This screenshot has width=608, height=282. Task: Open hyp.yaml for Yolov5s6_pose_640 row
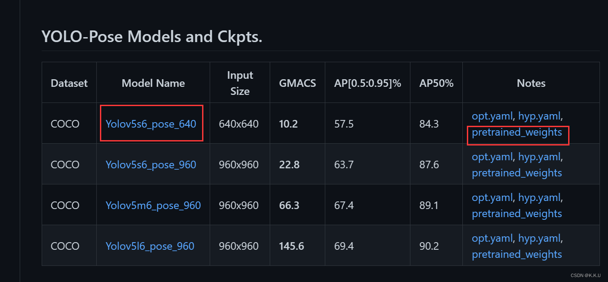pyautogui.click(x=539, y=116)
